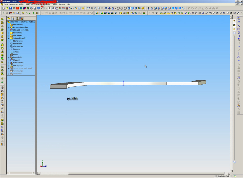Screen dimensions: 243x178
Task: Switch to the PropertyManager tab
Action: [13, 18]
